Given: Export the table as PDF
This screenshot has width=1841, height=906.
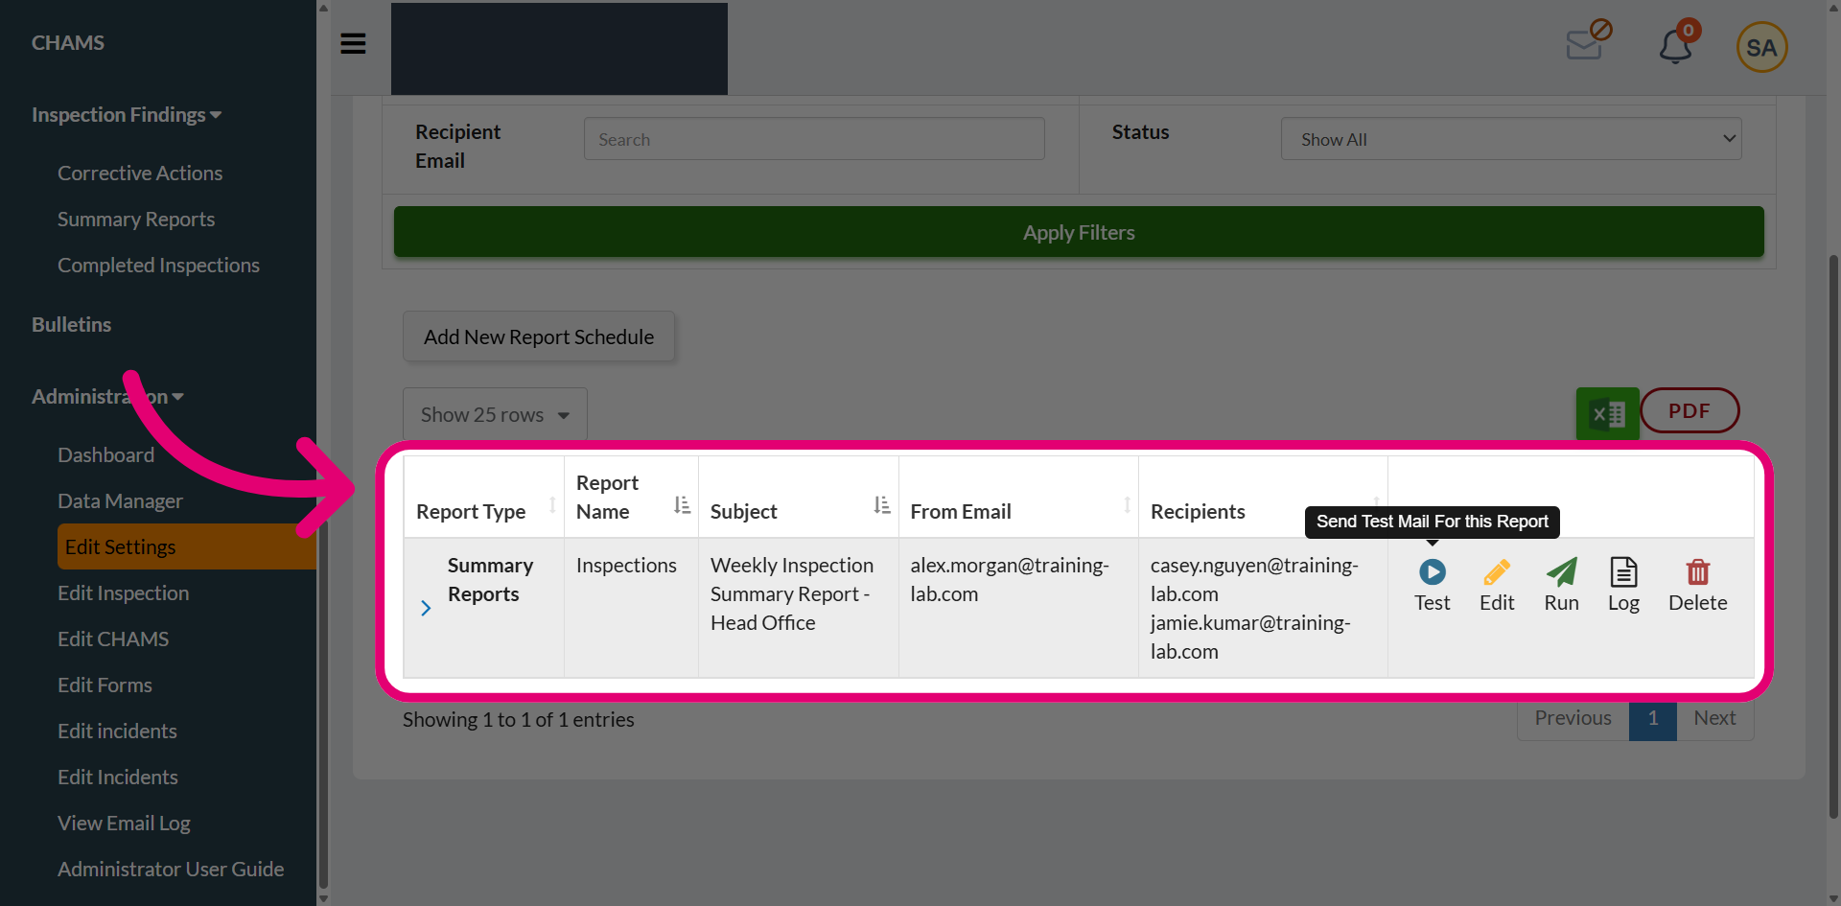Looking at the screenshot, I should (1690, 410).
